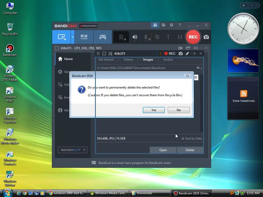Click the fullscreen square icon of the recording rectangle
Viewport: 263px width, 197px height.
pos(104,54)
